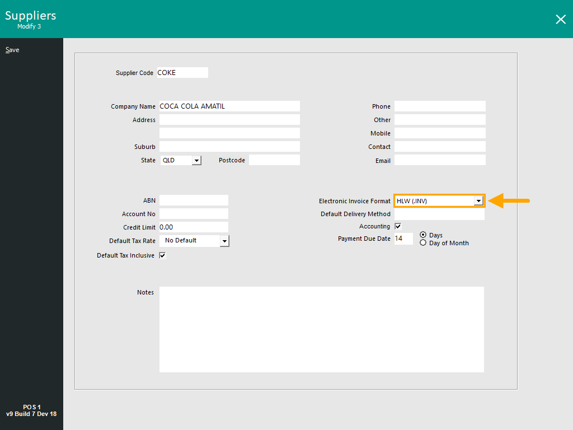Click inside the Notes text area
The height and width of the screenshot is (430, 573).
coord(321,329)
